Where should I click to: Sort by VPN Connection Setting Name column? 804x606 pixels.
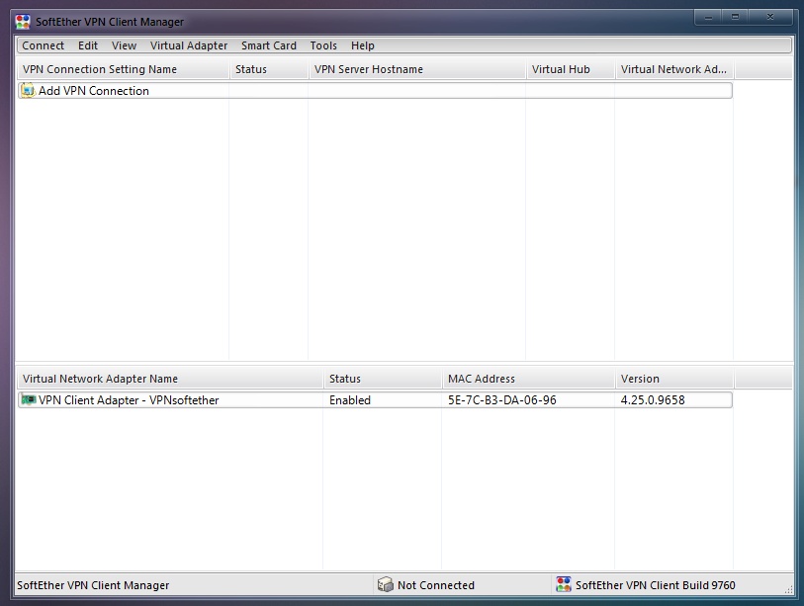pos(123,69)
